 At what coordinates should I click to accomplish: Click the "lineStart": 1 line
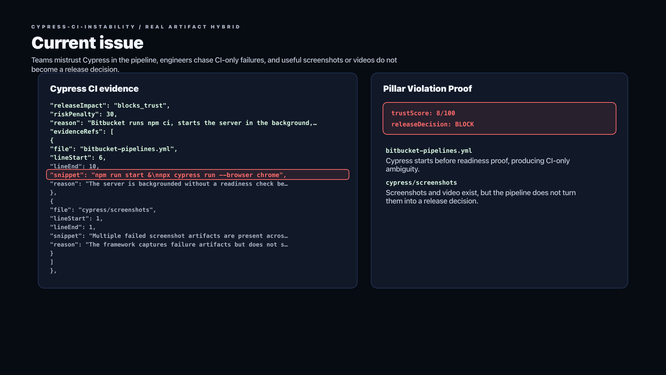(x=76, y=218)
